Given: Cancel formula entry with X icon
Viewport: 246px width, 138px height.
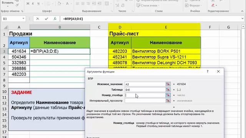Looking at the screenshot, I should point(38,19).
